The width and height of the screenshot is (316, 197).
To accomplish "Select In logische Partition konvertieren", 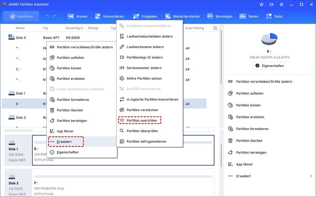I will pos(149,100).
